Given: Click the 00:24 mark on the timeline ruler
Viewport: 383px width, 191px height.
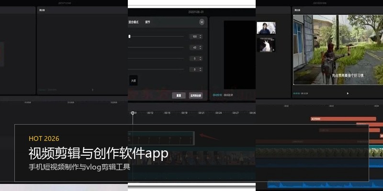Looking at the screenshot, I should click(x=219, y=113).
